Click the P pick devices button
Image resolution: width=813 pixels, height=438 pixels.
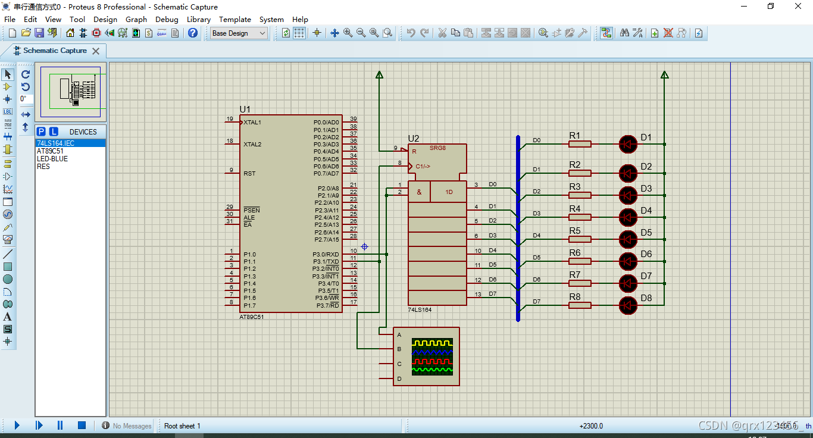coord(41,132)
